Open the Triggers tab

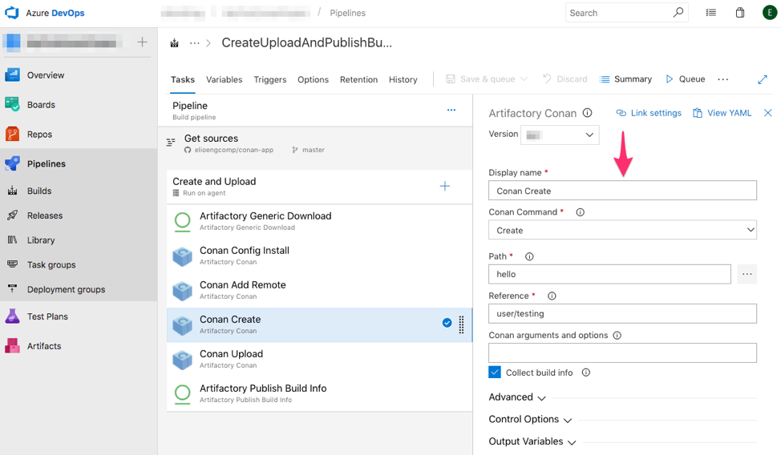[x=269, y=79]
